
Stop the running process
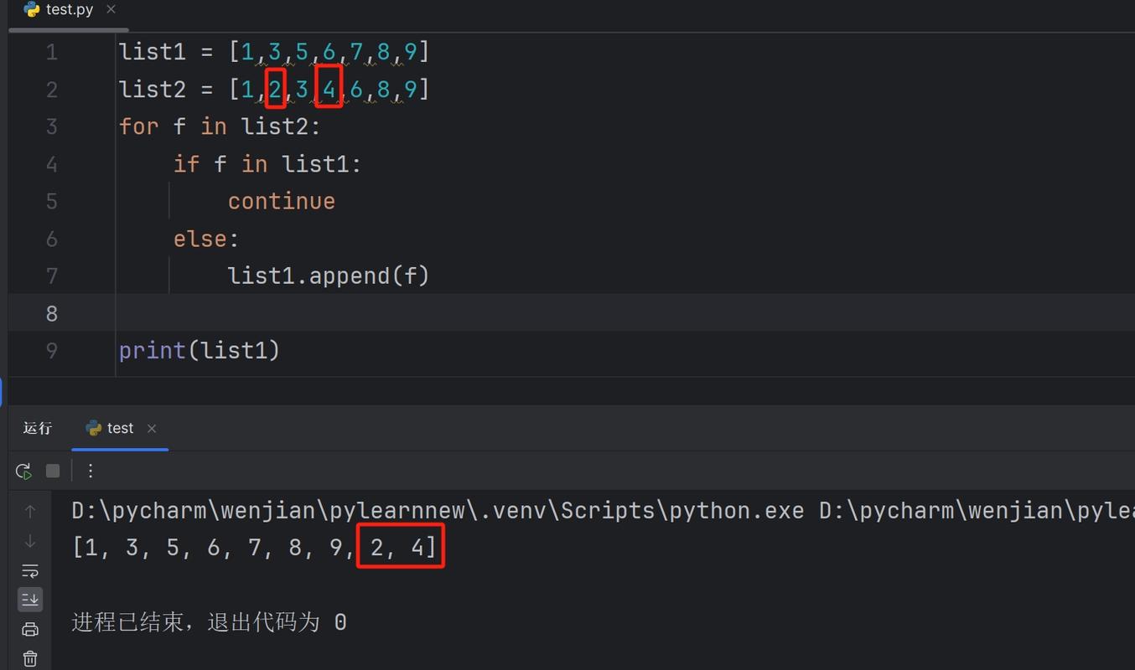click(52, 471)
